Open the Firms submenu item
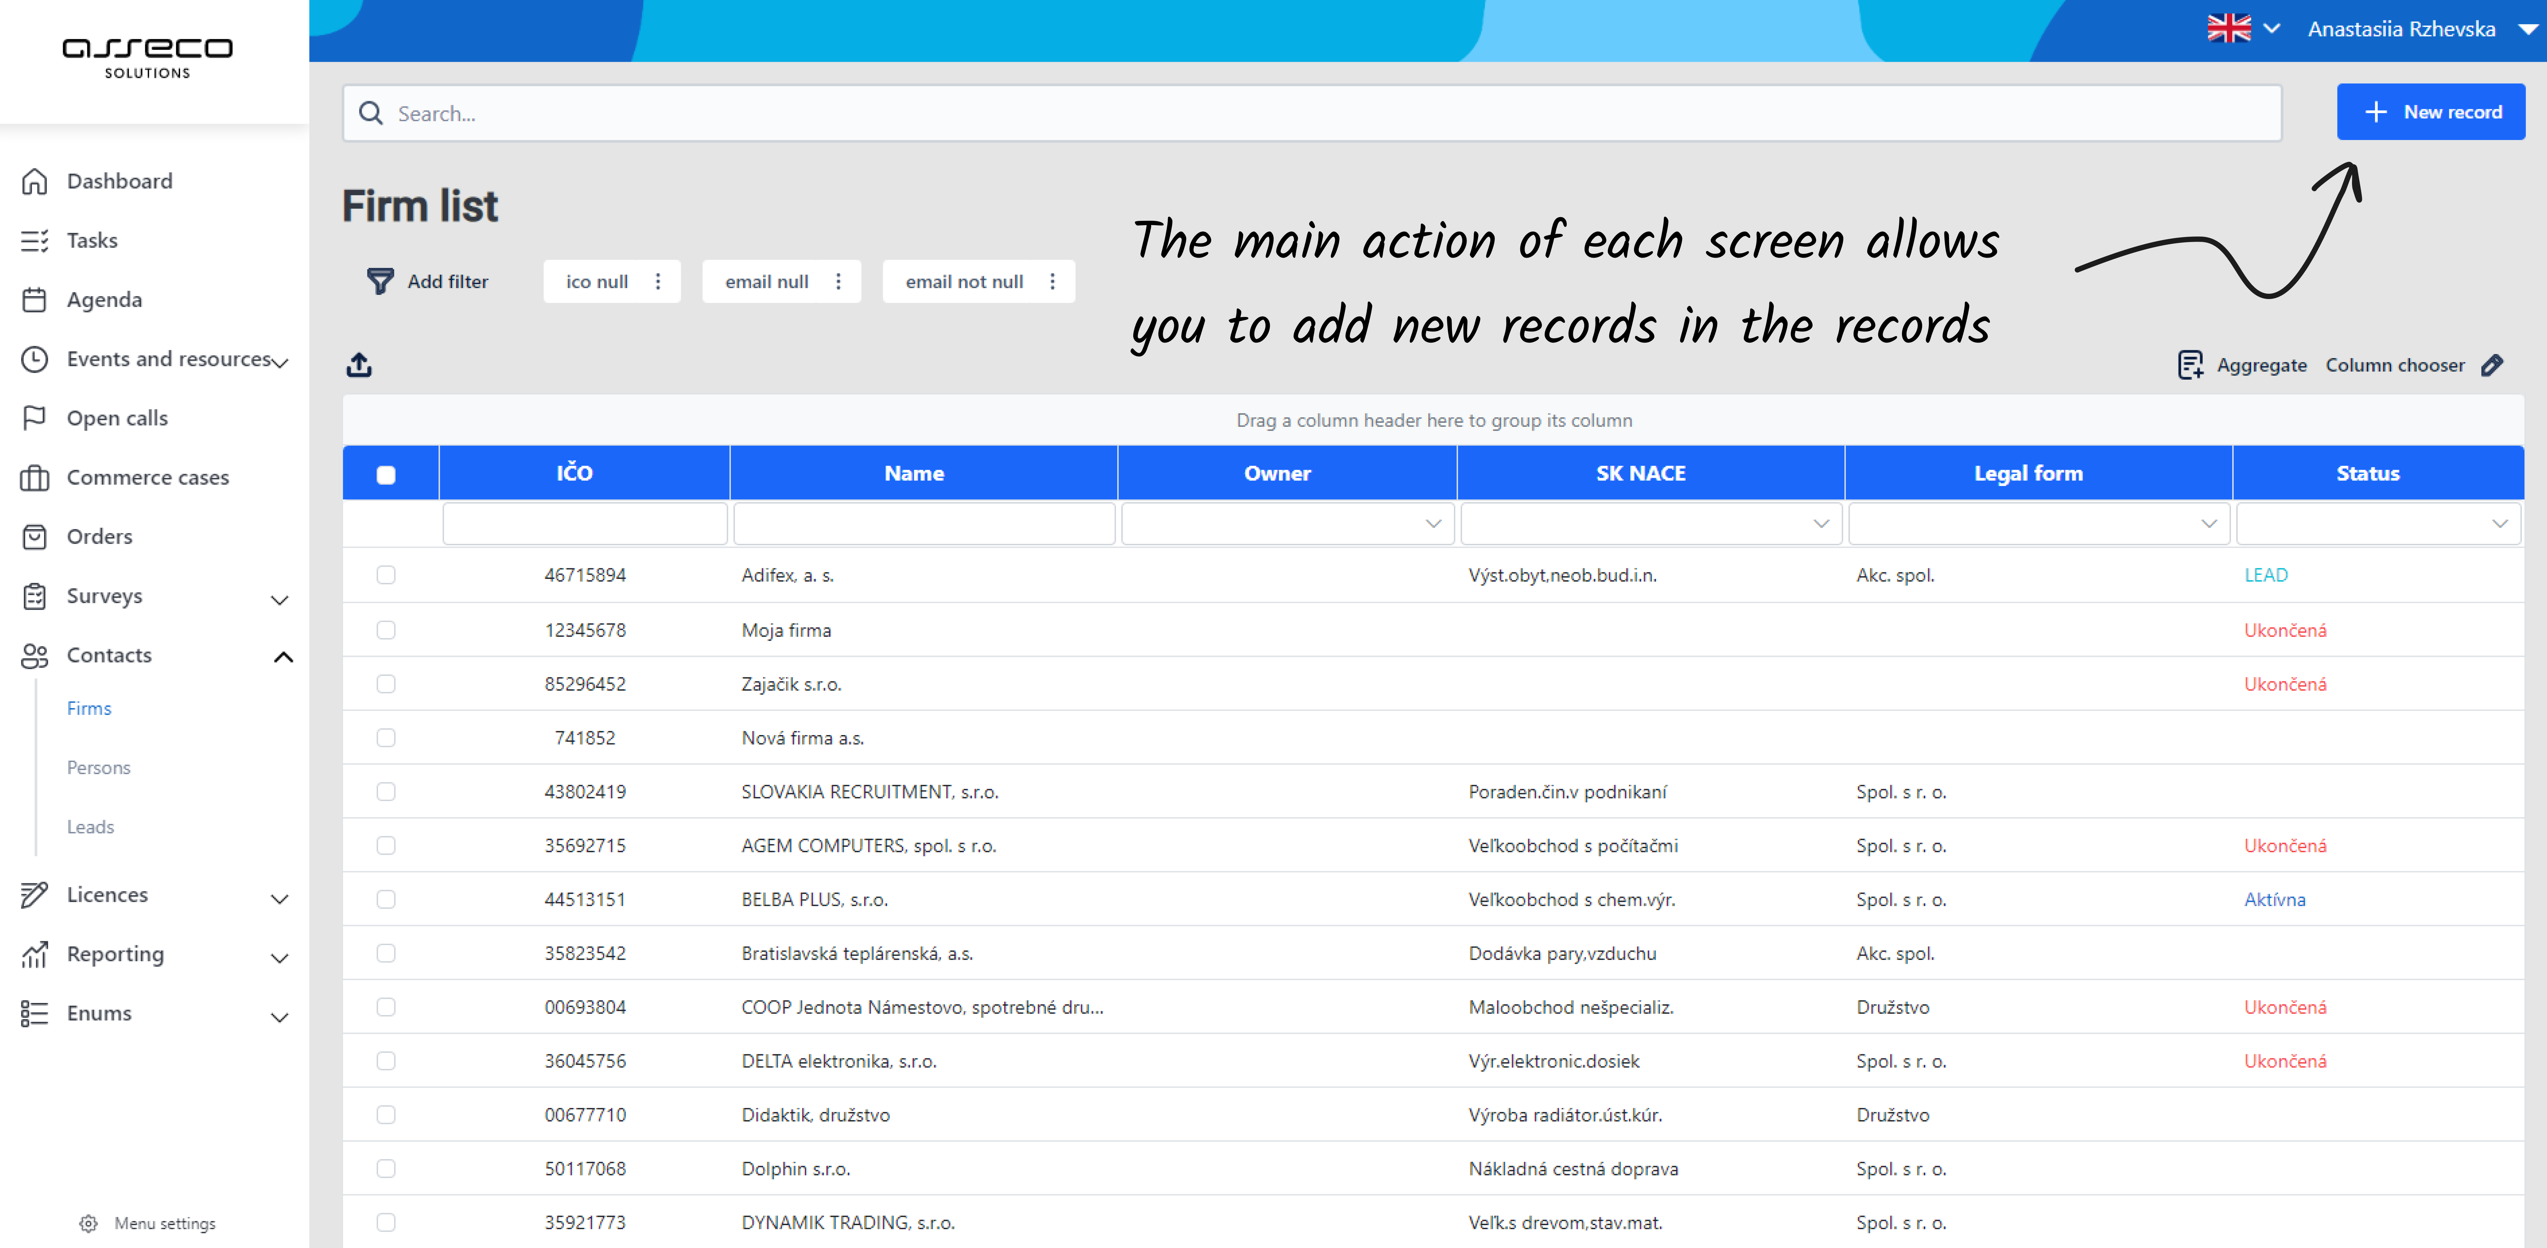This screenshot has width=2547, height=1248. click(89, 709)
